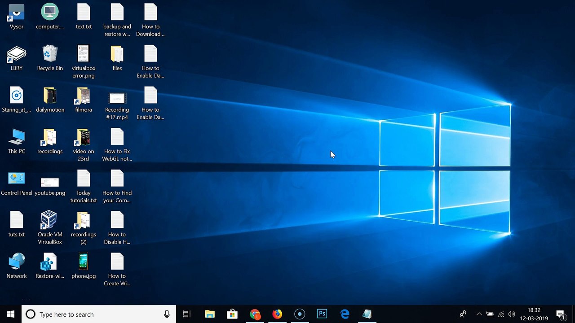This screenshot has height=323, width=575.
Task: Select 'How to Create Wi...' file
Action: (117, 269)
